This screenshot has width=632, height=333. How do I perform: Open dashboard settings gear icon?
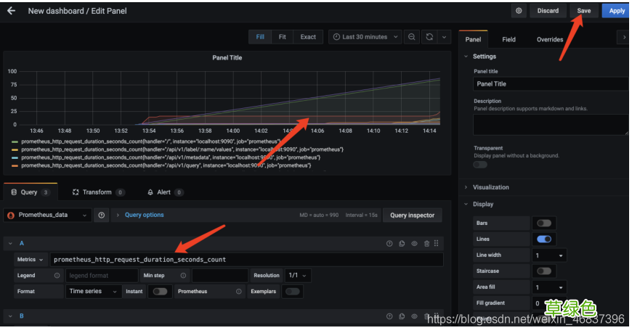(x=519, y=11)
